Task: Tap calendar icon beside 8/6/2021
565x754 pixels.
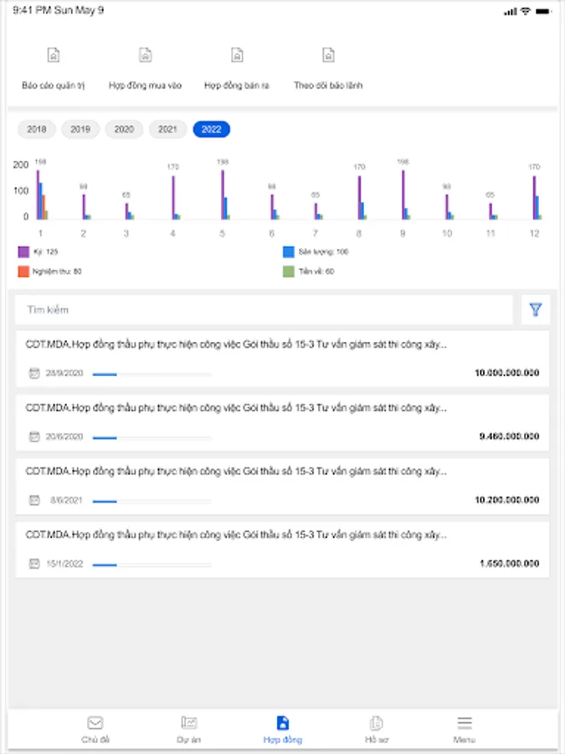Action: pos(34,500)
